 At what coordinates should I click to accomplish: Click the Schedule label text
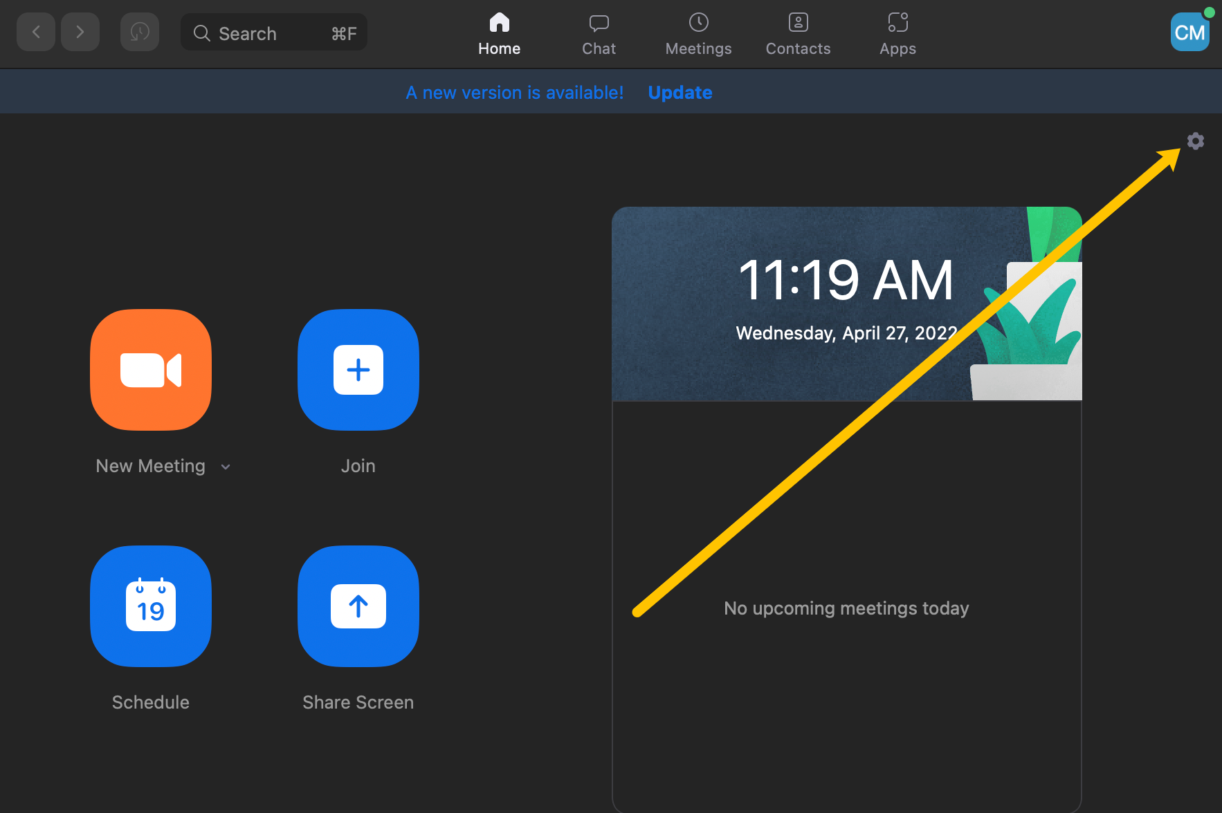click(x=151, y=702)
